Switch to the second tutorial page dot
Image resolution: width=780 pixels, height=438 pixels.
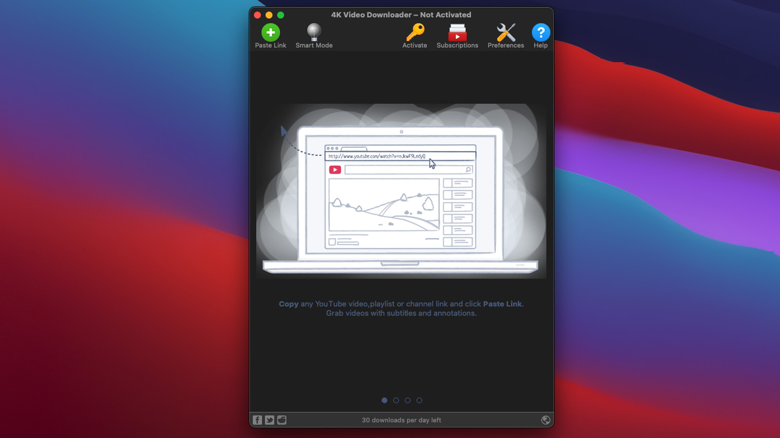[396, 401]
